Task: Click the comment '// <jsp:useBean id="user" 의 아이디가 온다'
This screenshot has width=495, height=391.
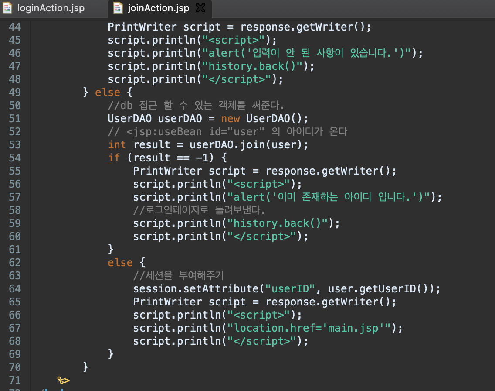Action: pos(227,131)
